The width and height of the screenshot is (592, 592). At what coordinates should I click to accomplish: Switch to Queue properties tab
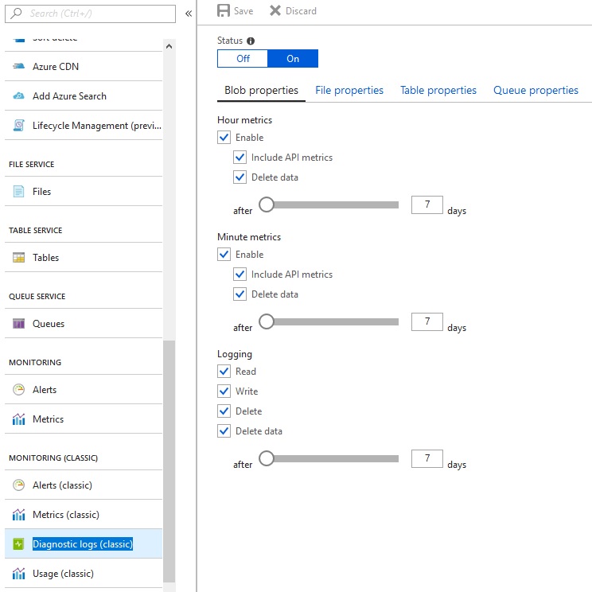pyautogui.click(x=536, y=90)
